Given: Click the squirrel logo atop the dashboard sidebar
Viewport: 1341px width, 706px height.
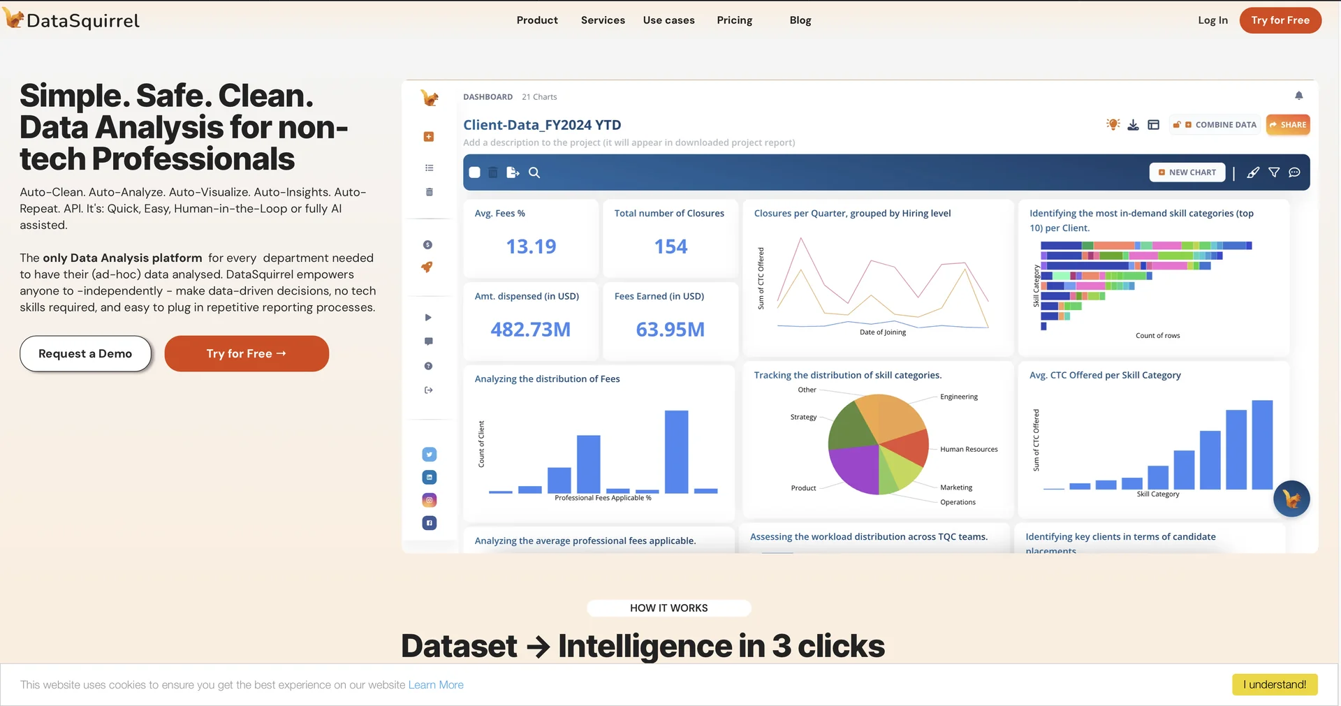Looking at the screenshot, I should [x=430, y=98].
